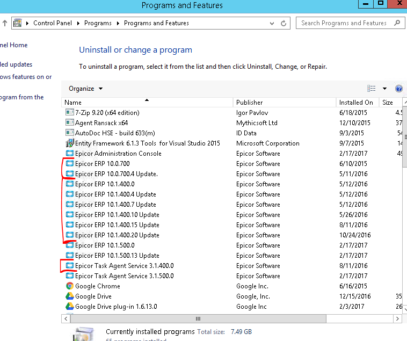Screen dimensions: 407x341
Task: Open the Organize dropdown menu
Action: tap(86, 89)
